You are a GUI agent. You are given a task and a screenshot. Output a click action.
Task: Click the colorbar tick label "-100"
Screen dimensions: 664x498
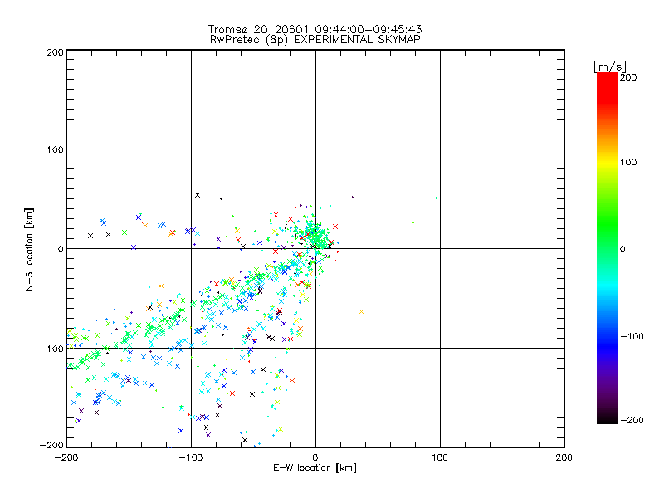632,337
